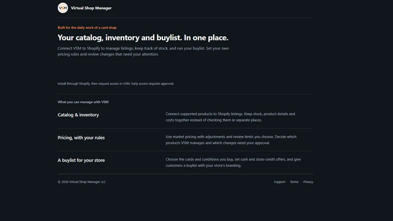Click the orange 'Built for the daily work' tagline
This screenshot has width=393, height=221.
click(87, 28)
